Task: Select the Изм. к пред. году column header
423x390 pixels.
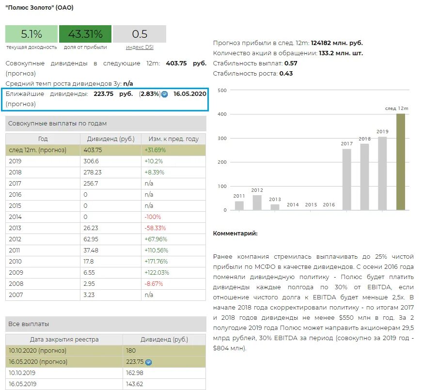Action: (x=173, y=139)
